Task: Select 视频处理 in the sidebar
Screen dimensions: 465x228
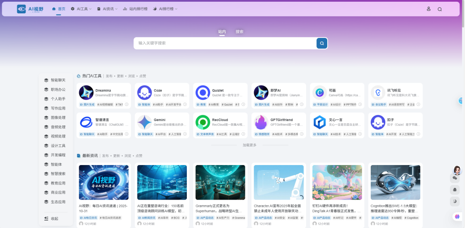Action: coord(55,136)
